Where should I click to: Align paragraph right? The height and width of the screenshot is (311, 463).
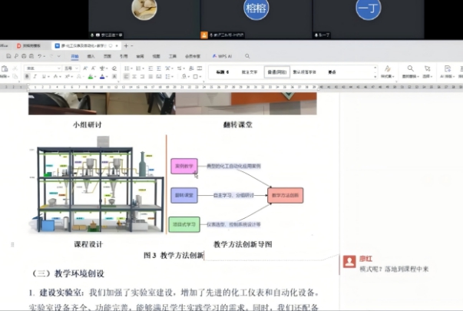(x=142, y=77)
